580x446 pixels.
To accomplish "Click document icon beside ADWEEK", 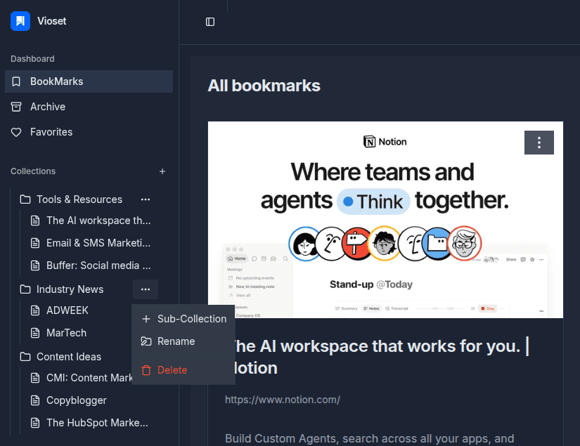I will click(x=35, y=310).
